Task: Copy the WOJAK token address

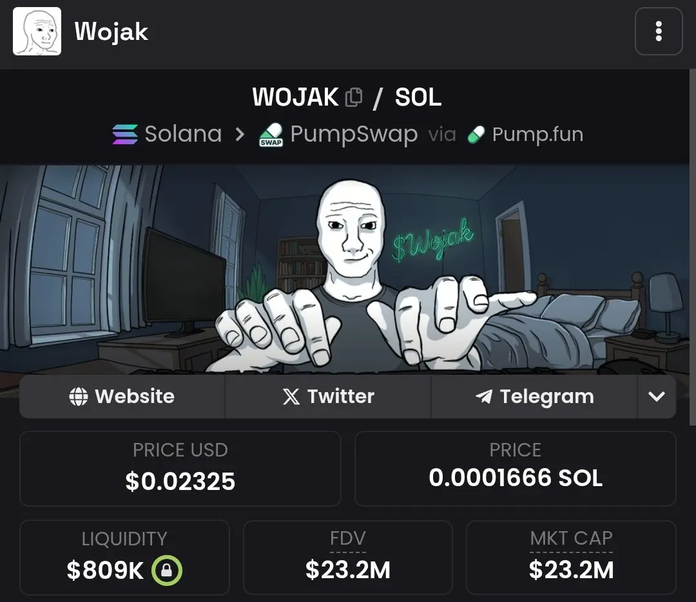Action: tap(354, 97)
